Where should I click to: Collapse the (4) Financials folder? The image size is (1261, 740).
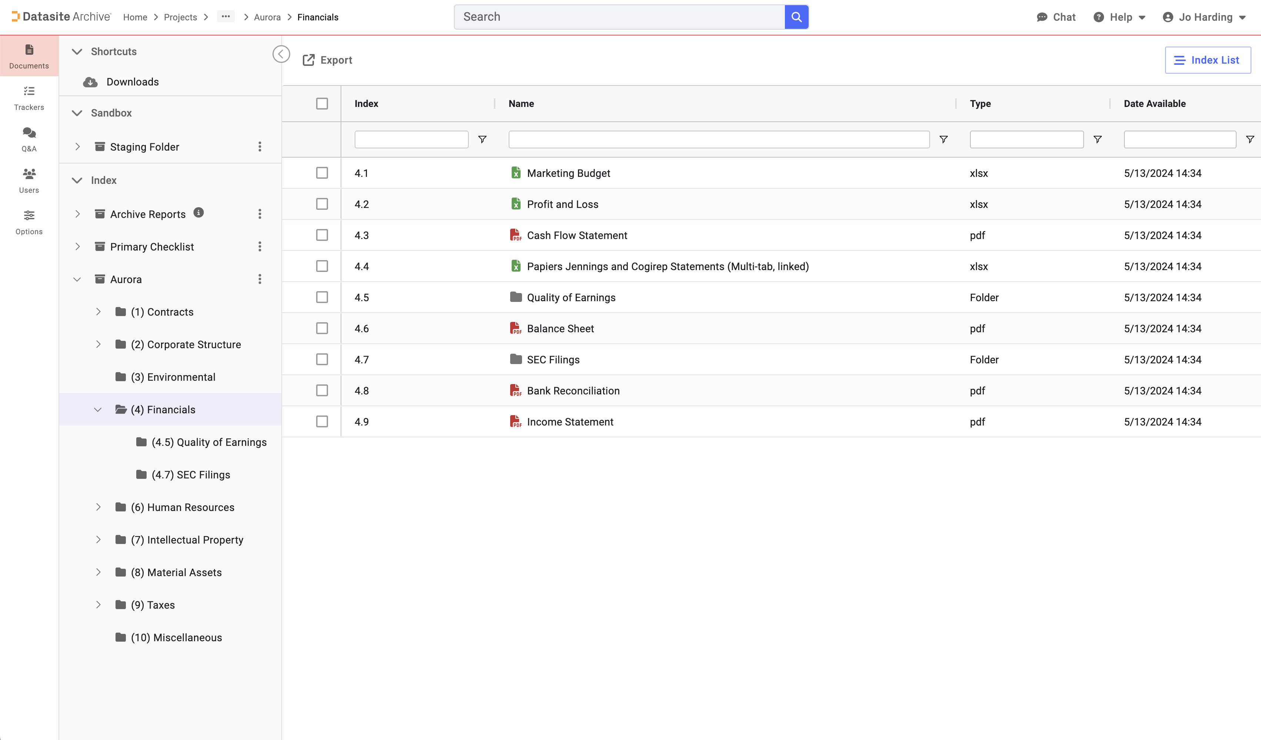[98, 410]
